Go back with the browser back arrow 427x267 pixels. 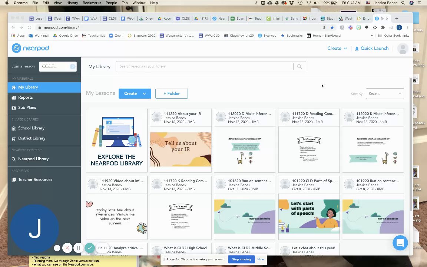[13, 27]
